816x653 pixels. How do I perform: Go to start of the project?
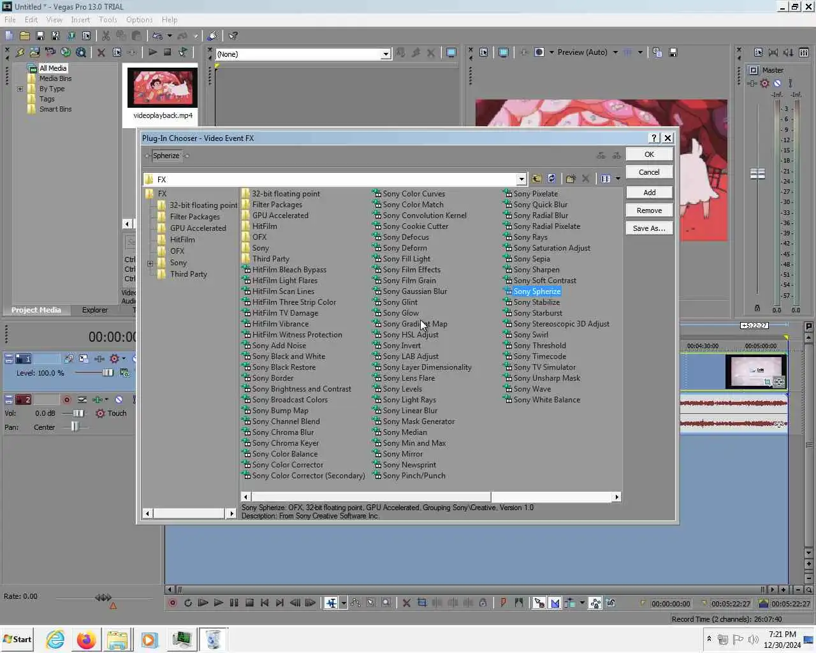265,603
